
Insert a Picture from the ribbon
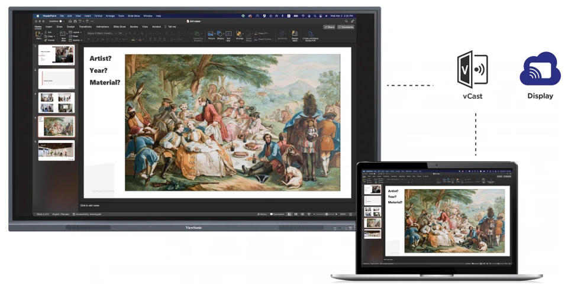(211, 34)
